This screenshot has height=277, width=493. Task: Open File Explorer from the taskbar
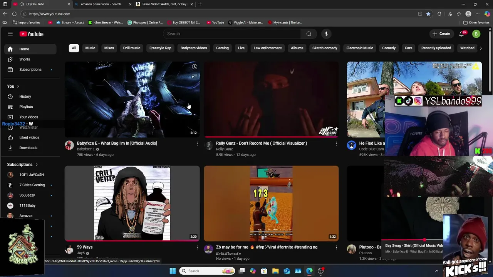pyautogui.click(x=275, y=271)
